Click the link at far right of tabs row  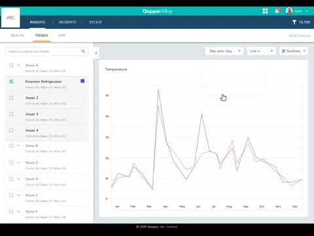tap(300, 35)
